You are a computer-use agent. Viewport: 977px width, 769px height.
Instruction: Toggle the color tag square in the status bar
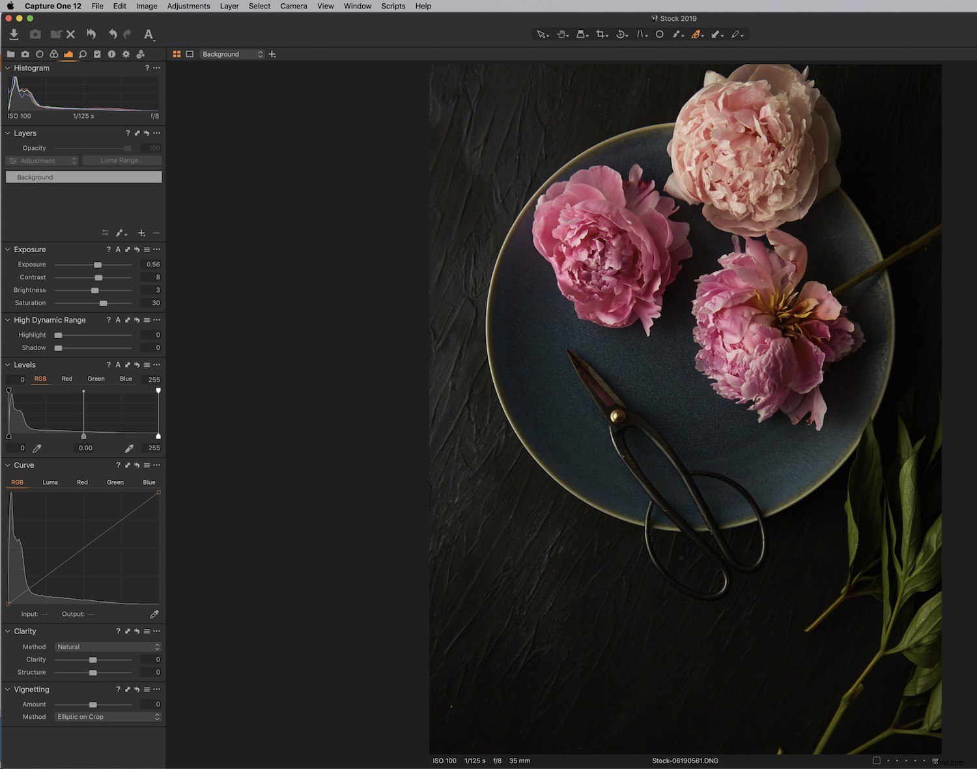pyautogui.click(x=877, y=760)
